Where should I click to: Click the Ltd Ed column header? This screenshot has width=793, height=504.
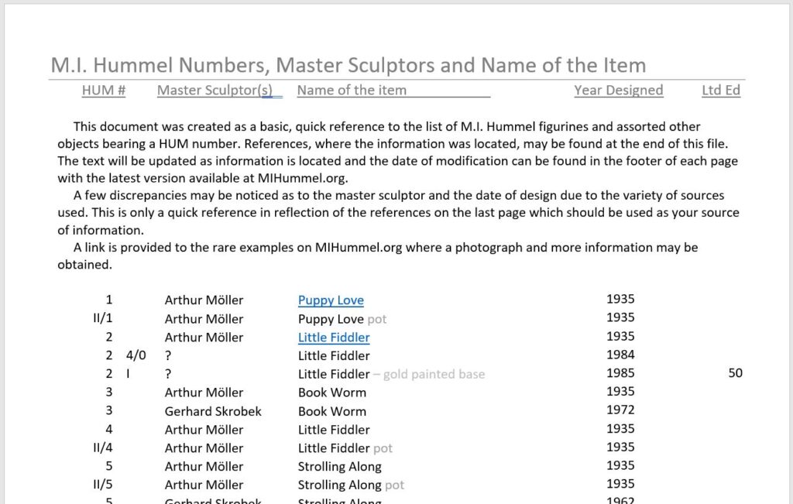tap(720, 91)
